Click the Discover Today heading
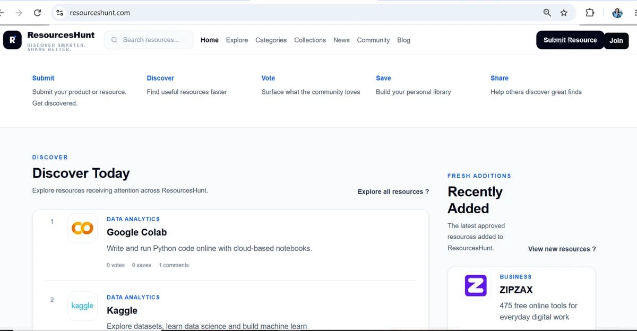Viewport: 637px width, 331px height. coord(81,173)
